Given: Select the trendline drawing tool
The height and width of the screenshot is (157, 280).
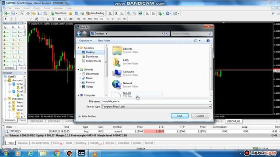Looking at the screenshot, I should coord(31,19).
